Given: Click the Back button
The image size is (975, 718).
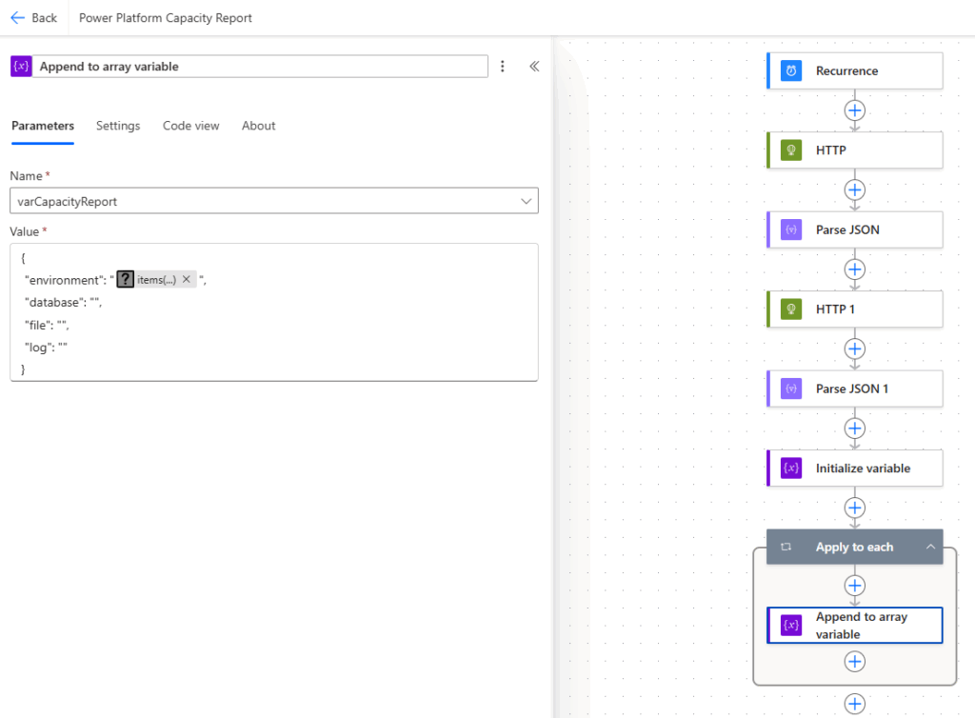Looking at the screenshot, I should [33, 18].
